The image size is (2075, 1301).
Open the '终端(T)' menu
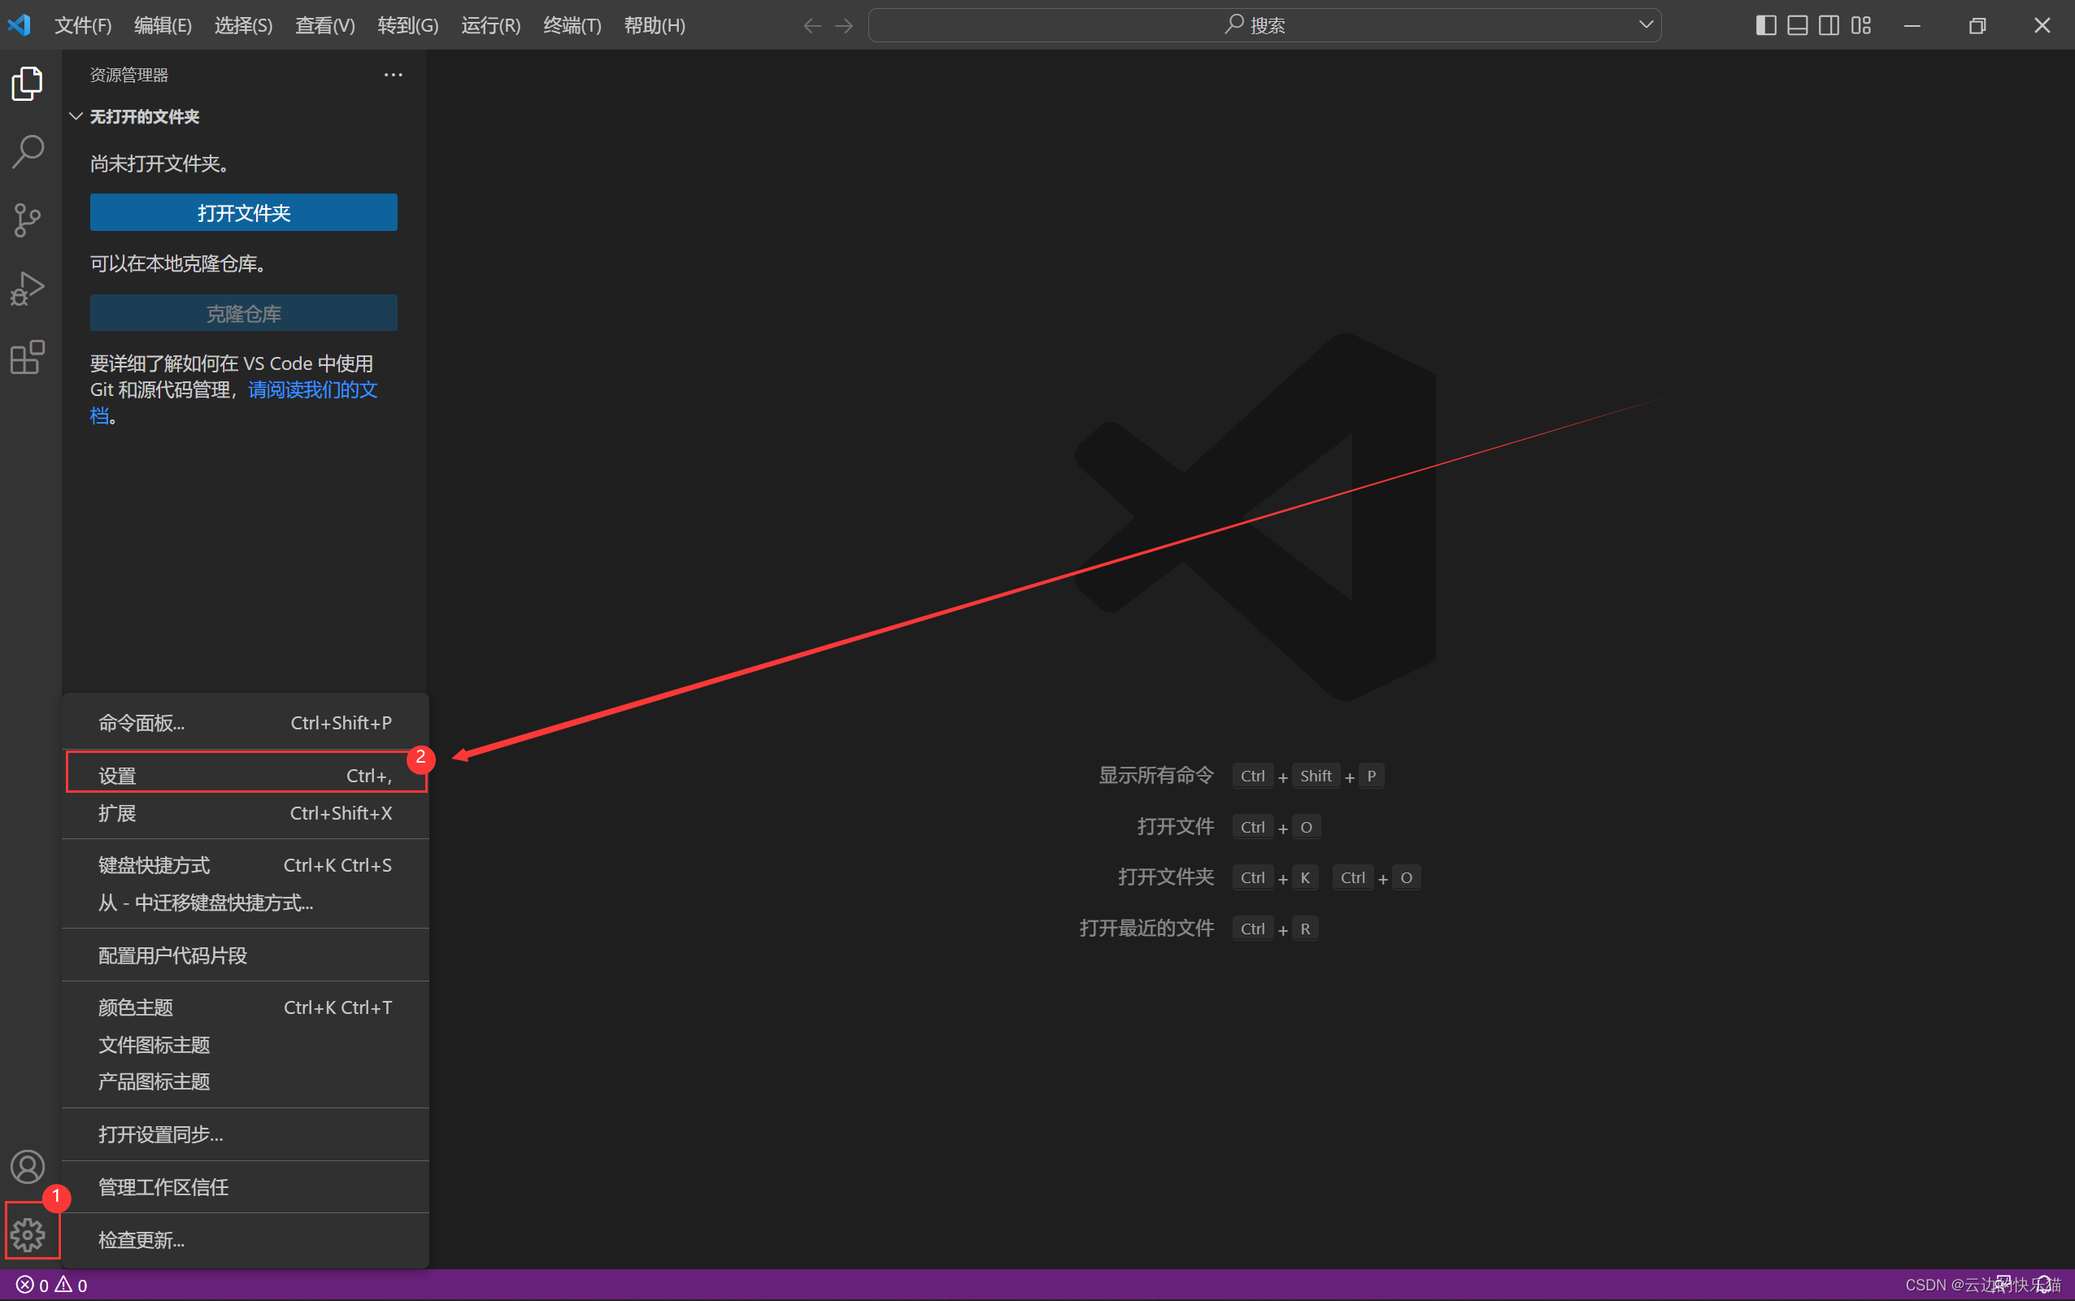[x=572, y=25]
